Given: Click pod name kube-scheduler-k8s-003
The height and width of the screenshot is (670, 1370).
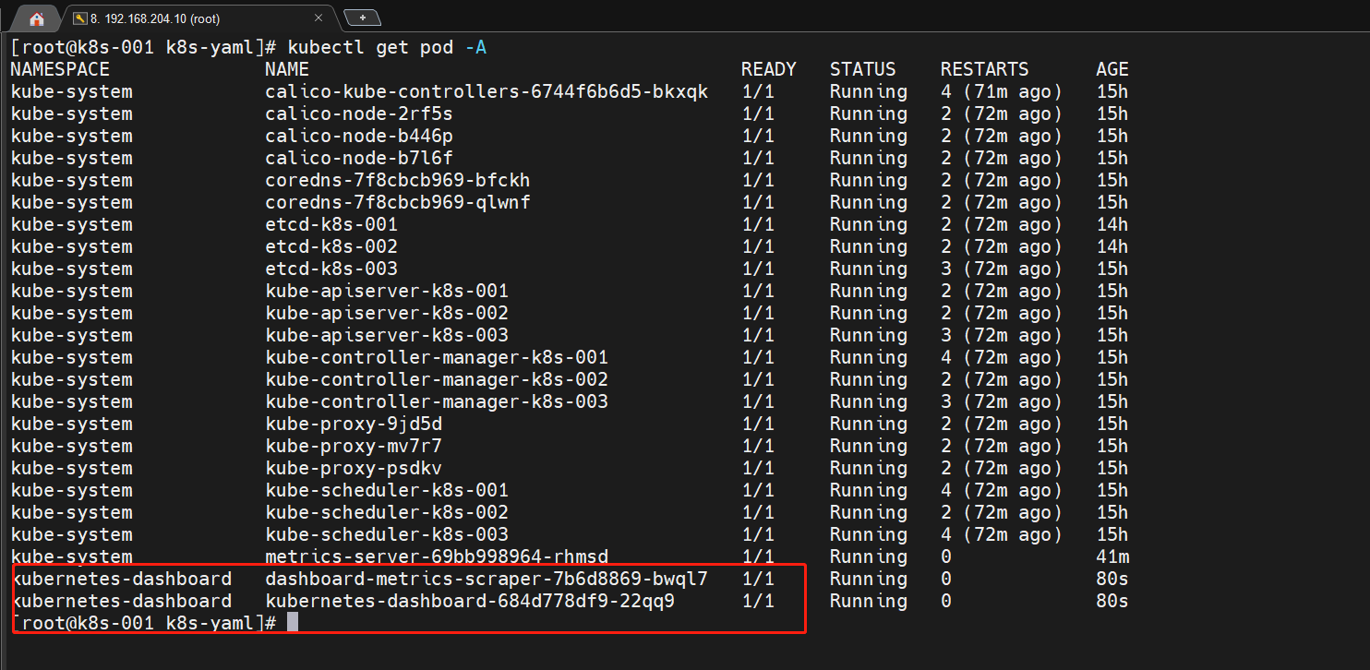Looking at the screenshot, I should click(x=387, y=534).
